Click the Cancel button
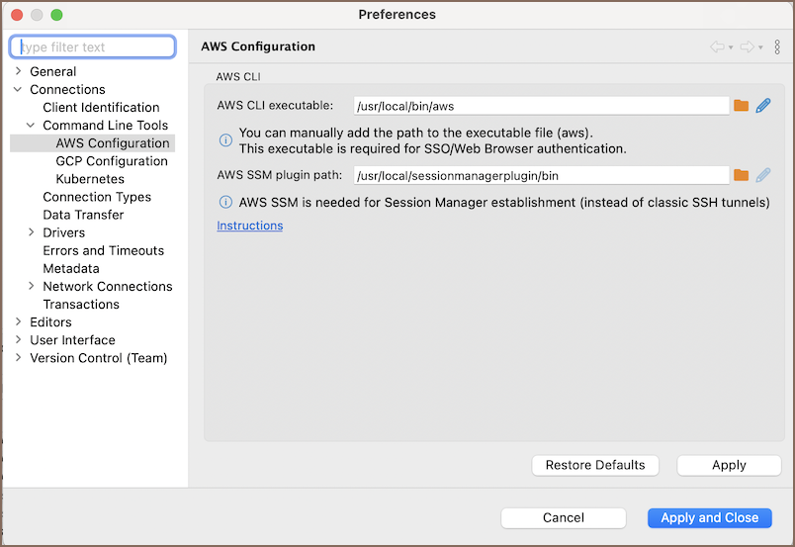This screenshot has width=795, height=547. (563, 517)
